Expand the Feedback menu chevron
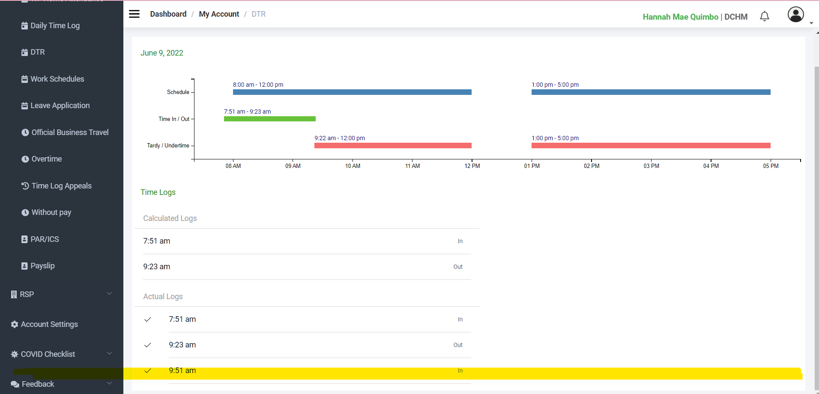The height and width of the screenshot is (394, 819). (x=109, y=383)
